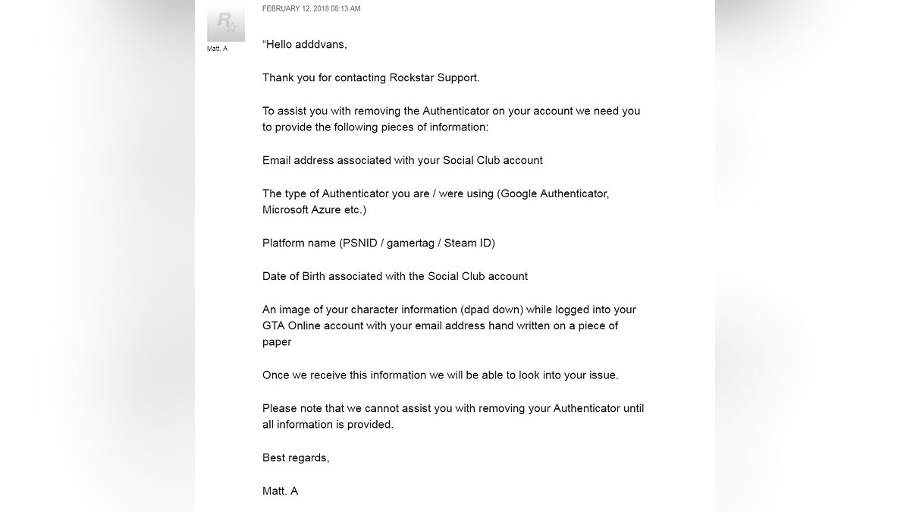Screen dimensions: 910x512
Task: Click "An image of your character information" line
Action: pyautogui.click(x=449, y=309)
